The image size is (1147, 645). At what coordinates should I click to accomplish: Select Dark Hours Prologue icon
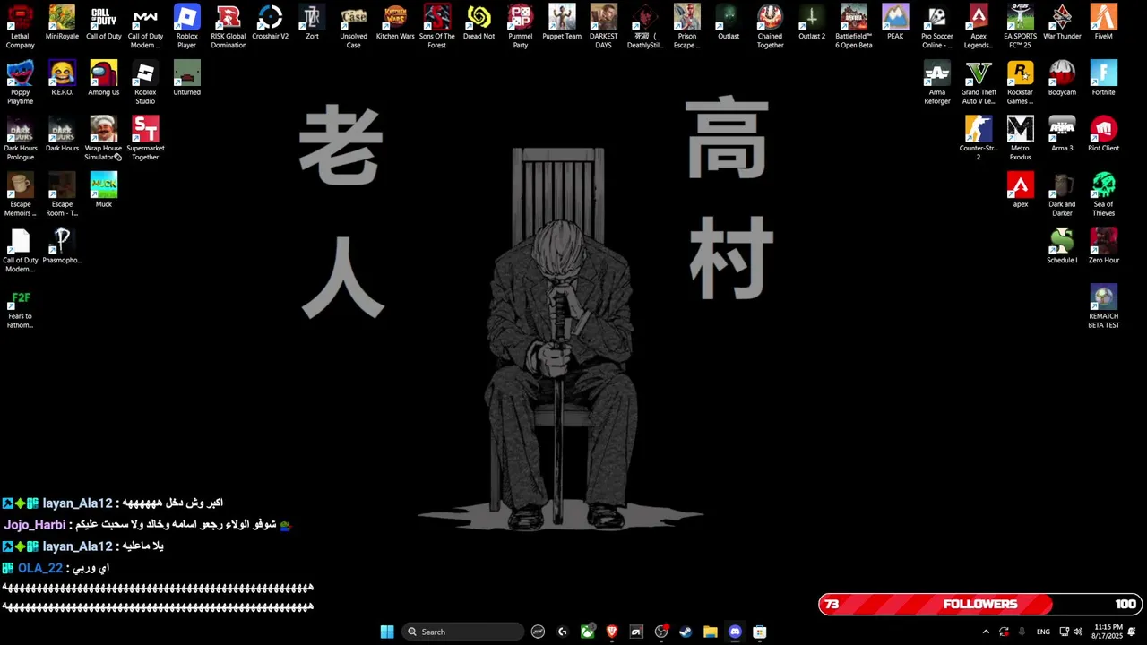pos(20,139)
